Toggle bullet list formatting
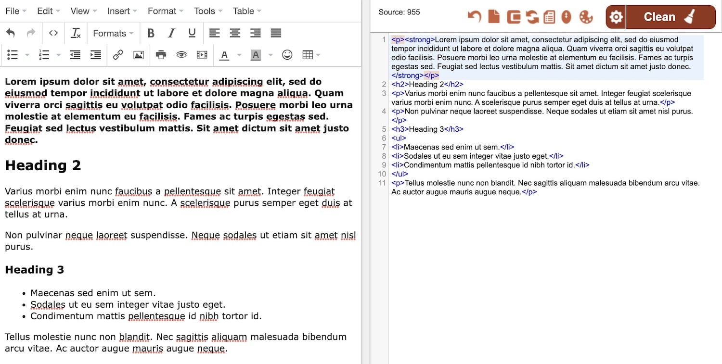This screenshot has width=722, height=364. click(13, 55)
